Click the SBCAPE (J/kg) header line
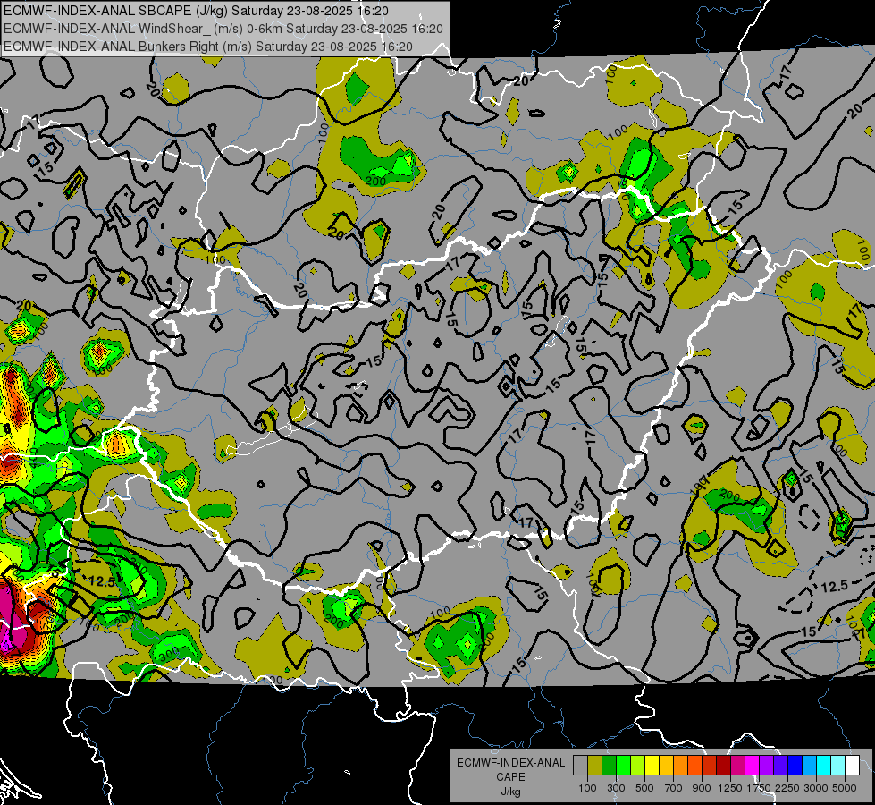Image resolution: width=875 pixels, height=805 pixels. (x=196, y=11)
